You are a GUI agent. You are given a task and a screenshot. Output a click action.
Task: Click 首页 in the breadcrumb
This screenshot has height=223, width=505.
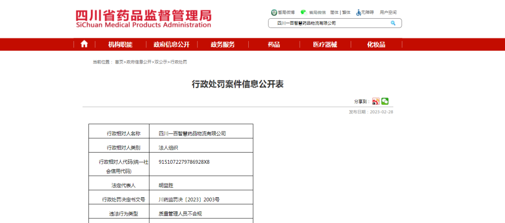pyautogui.click(x=119, y=62)
